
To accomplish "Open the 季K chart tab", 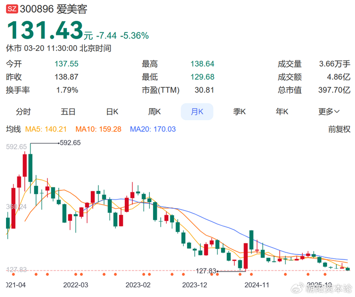I will tap(239, 112).
